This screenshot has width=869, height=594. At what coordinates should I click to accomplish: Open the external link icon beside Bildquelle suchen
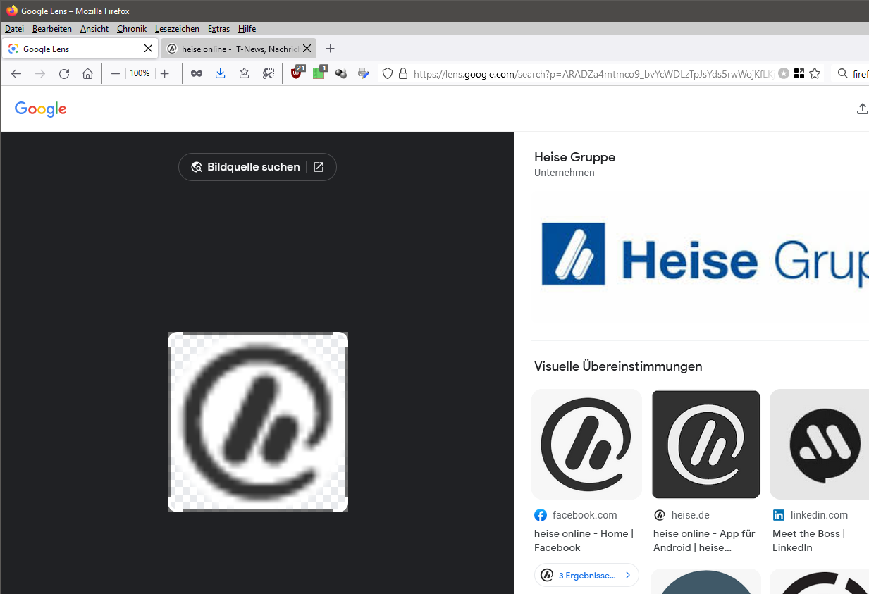click(319, 167)
